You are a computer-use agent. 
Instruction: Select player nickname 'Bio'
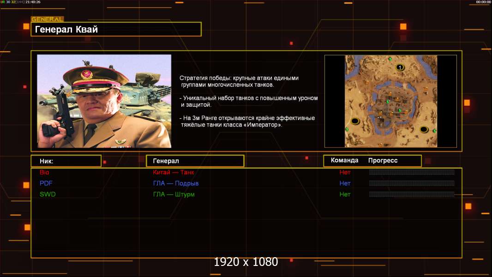[44, 172]
